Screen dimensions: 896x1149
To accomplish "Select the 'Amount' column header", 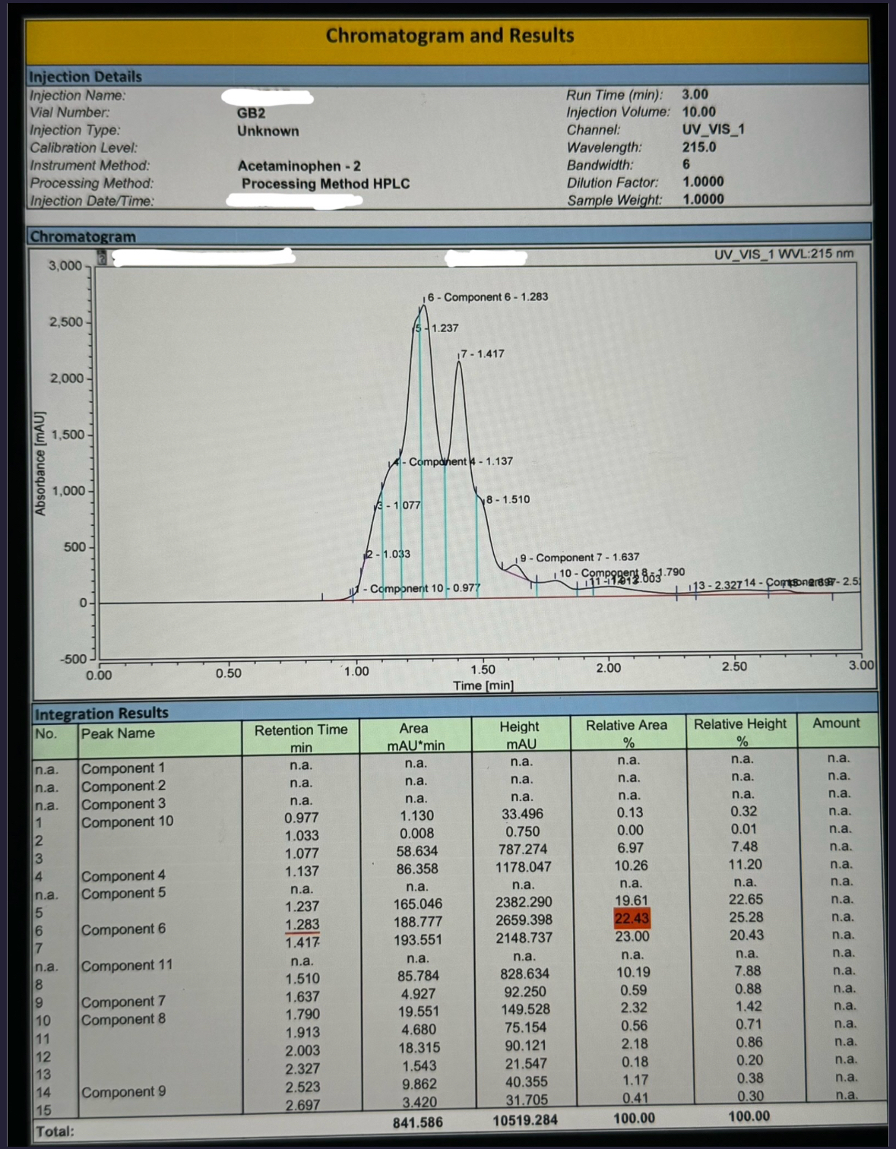I will coord(836,723).
